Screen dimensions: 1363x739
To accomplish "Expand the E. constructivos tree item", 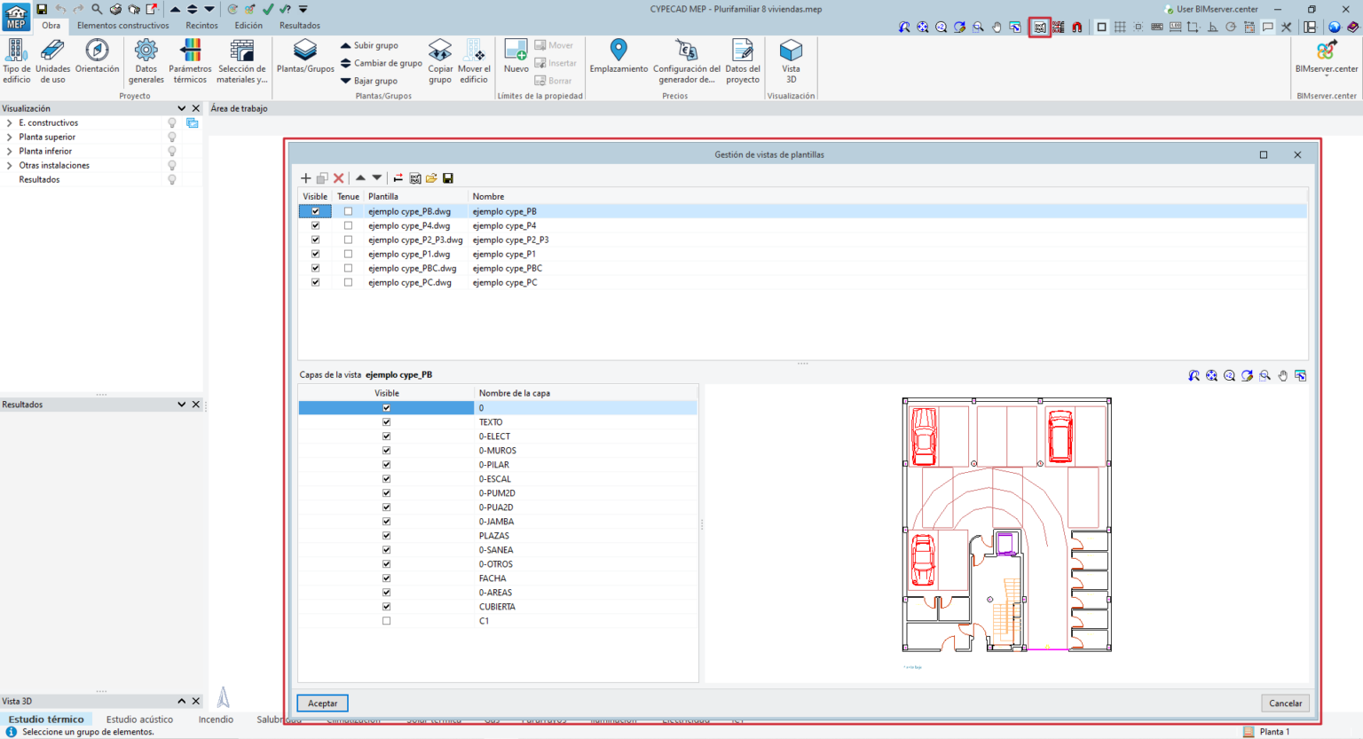I will point(12,122).
